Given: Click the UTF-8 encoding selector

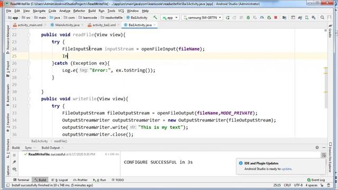Looking at the screenshot, I should pos(298,185).
